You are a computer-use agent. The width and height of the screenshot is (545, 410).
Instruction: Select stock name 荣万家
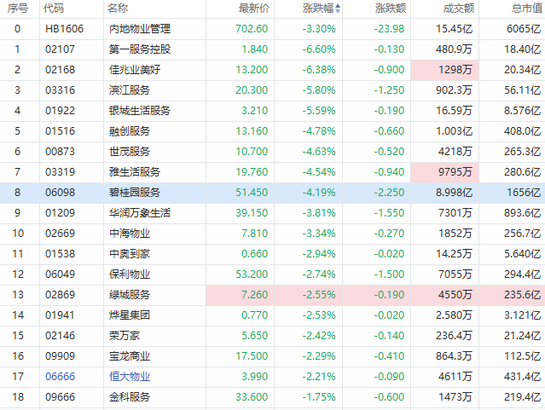125,336
